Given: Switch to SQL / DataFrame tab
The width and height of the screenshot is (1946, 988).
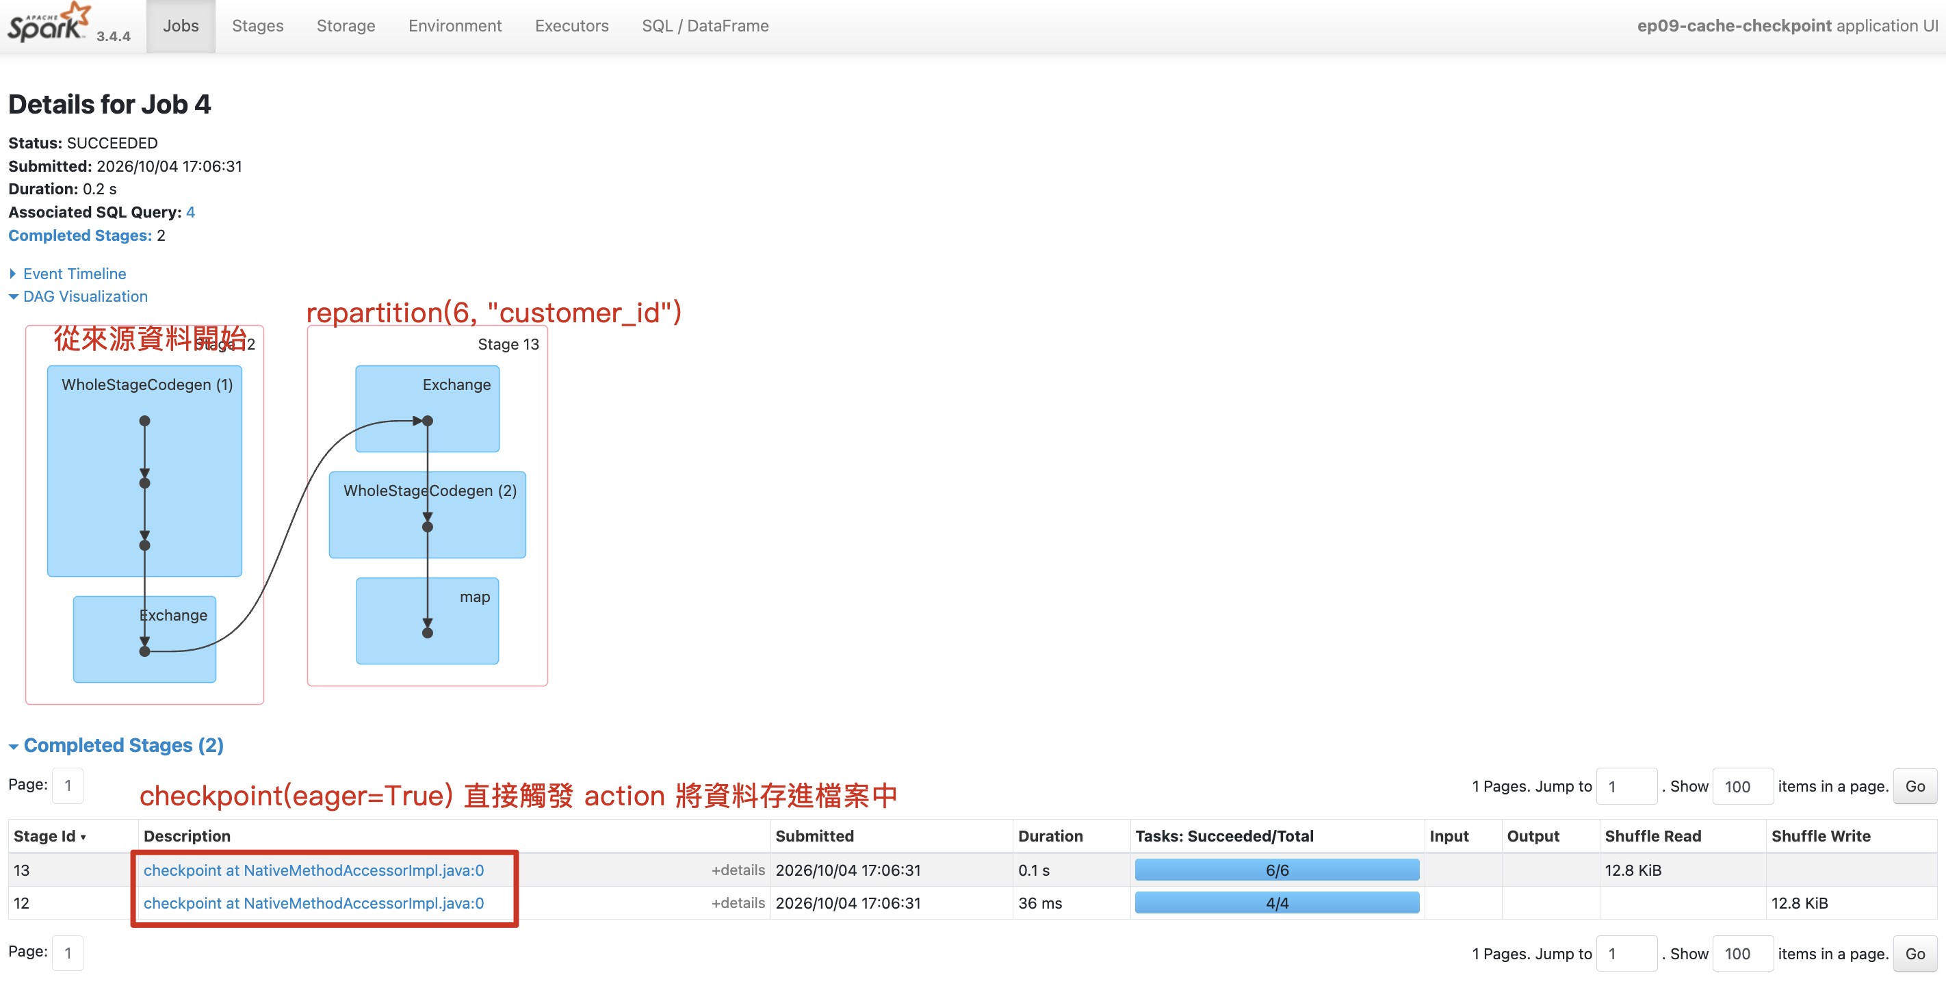Looking at the screenshot, I should point(705,26).
